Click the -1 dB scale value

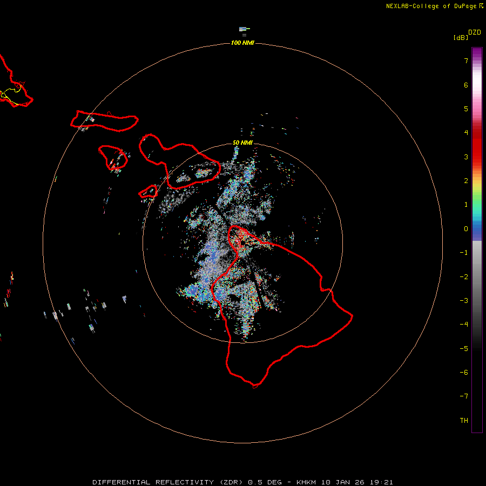click(464, 253)
